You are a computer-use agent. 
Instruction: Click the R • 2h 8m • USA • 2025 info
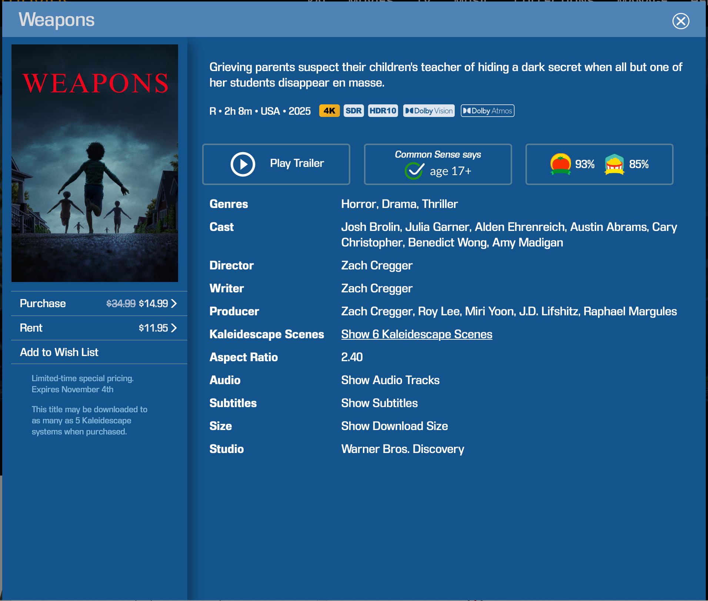[260, 111]
